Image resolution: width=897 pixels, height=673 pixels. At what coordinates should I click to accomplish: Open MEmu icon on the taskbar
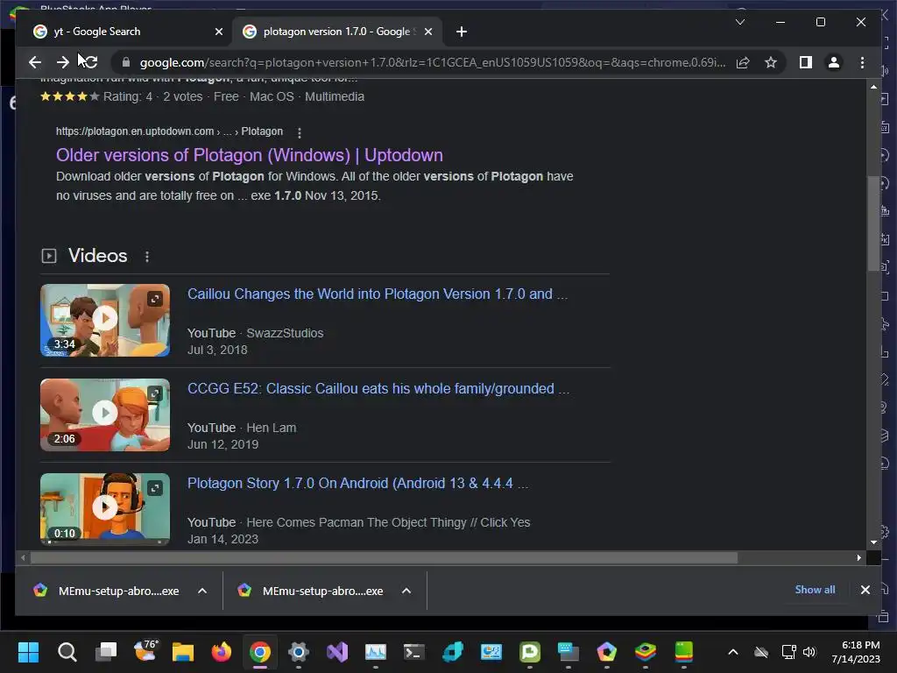coord(607,652)
